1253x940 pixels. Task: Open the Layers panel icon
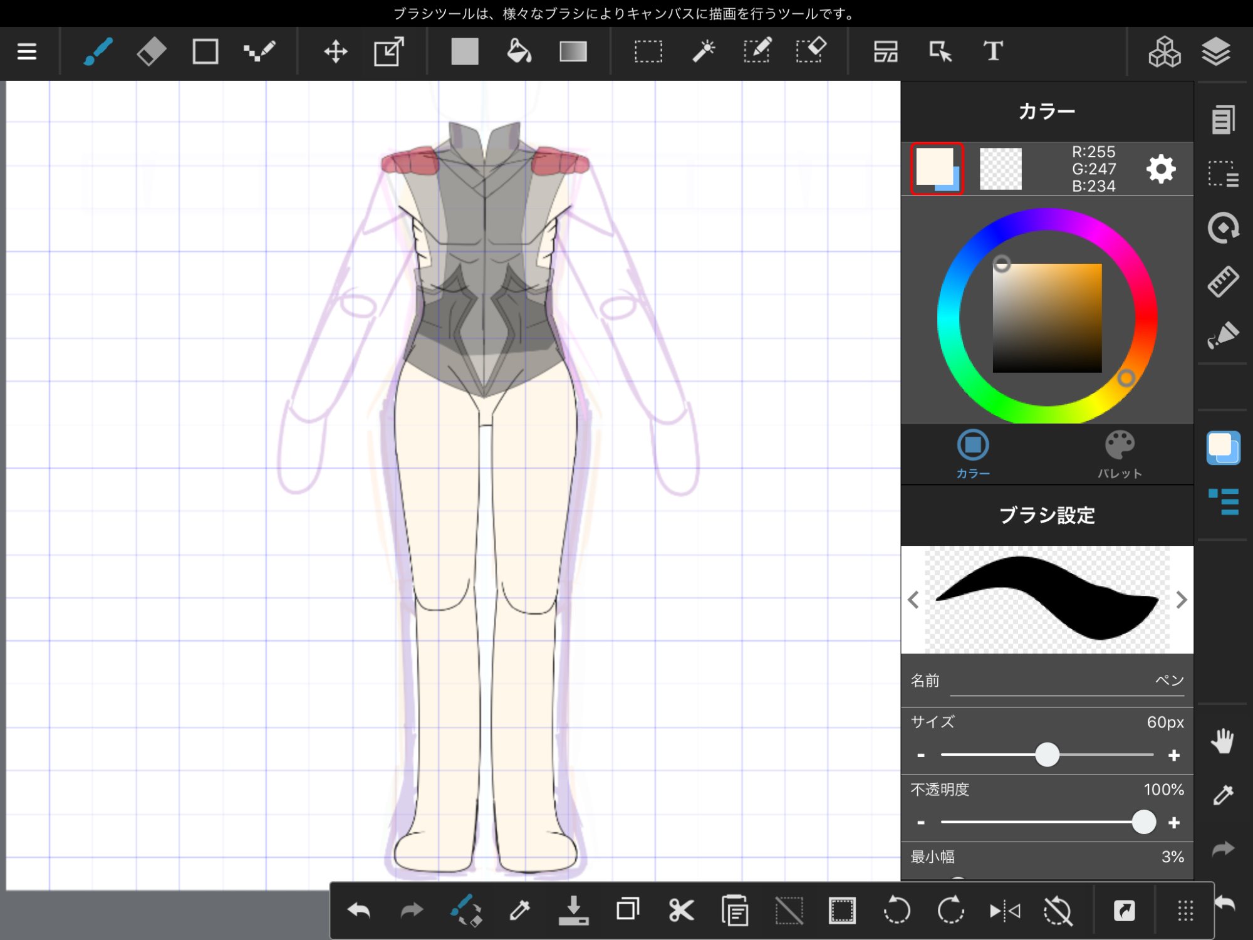(1216, 51)
